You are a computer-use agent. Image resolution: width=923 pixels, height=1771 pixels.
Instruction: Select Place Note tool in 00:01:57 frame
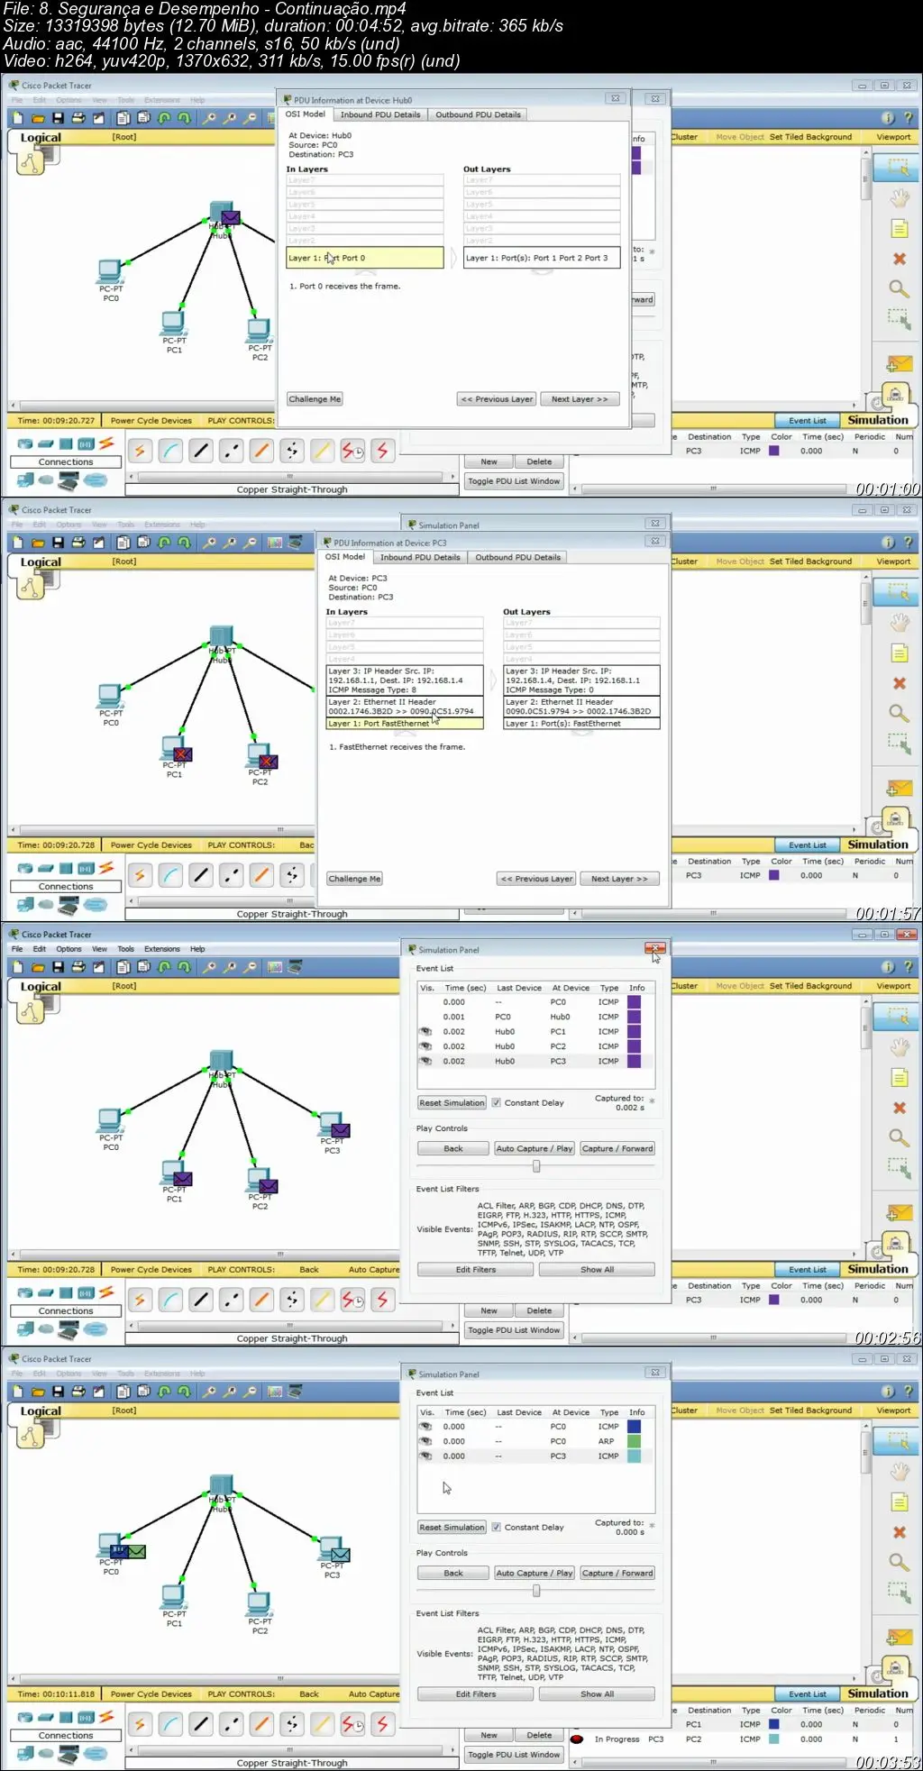(899, 653)
